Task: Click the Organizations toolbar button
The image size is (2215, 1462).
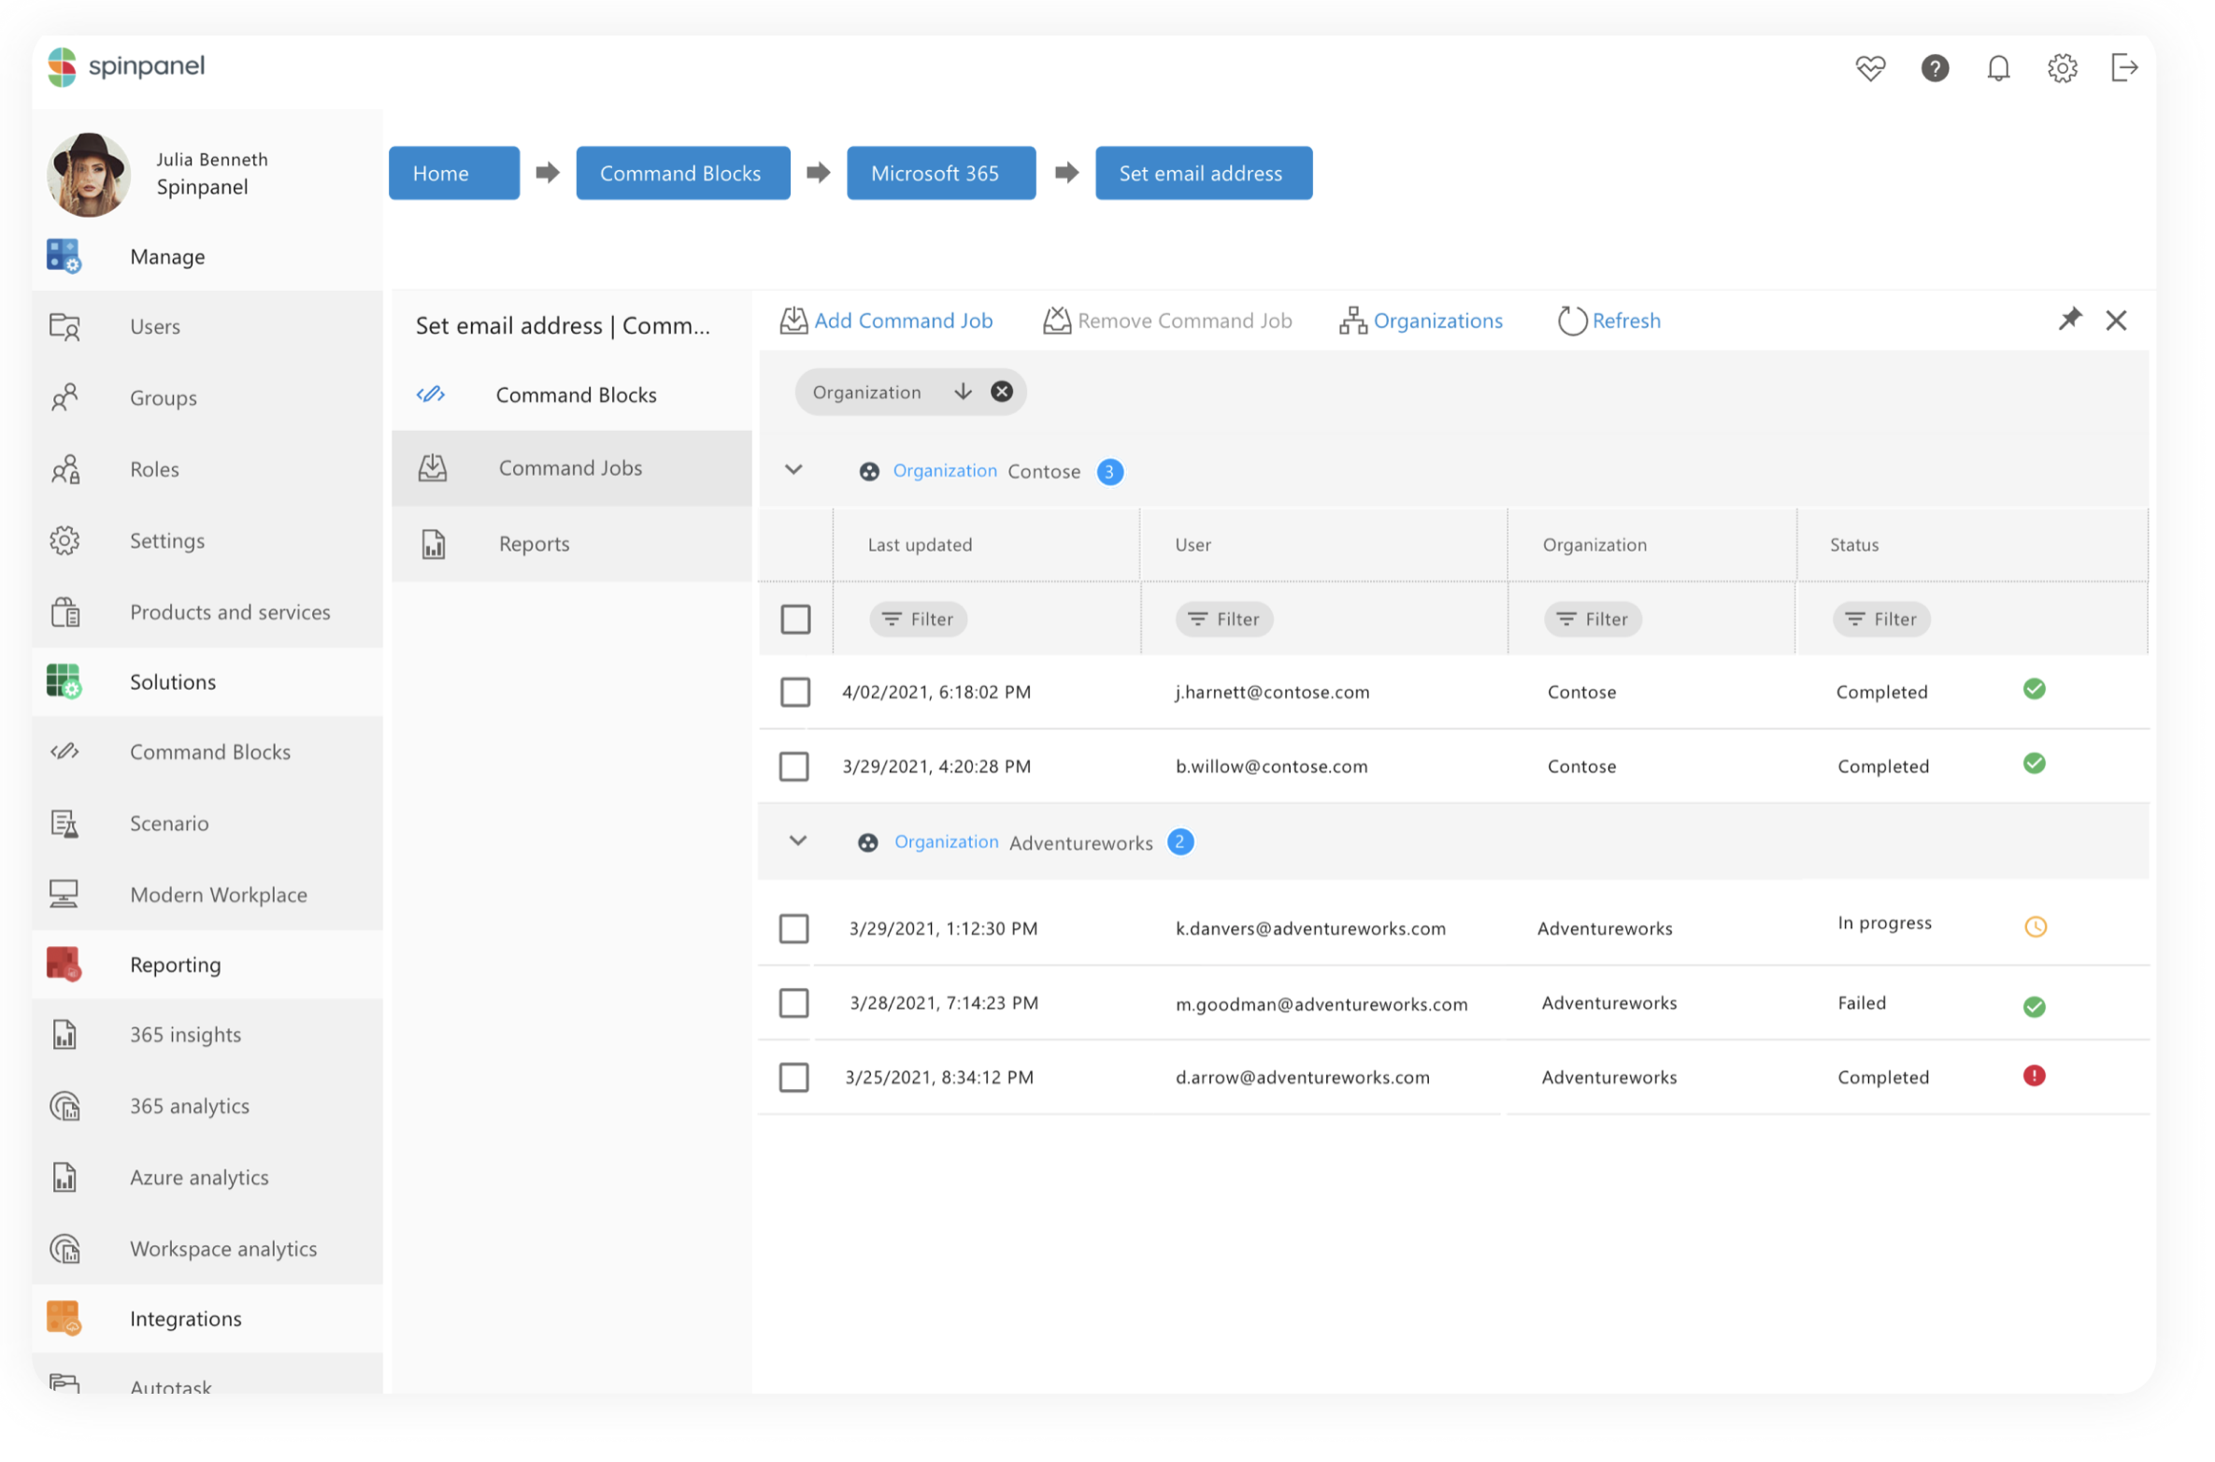Action: [x=1420, y=321]
